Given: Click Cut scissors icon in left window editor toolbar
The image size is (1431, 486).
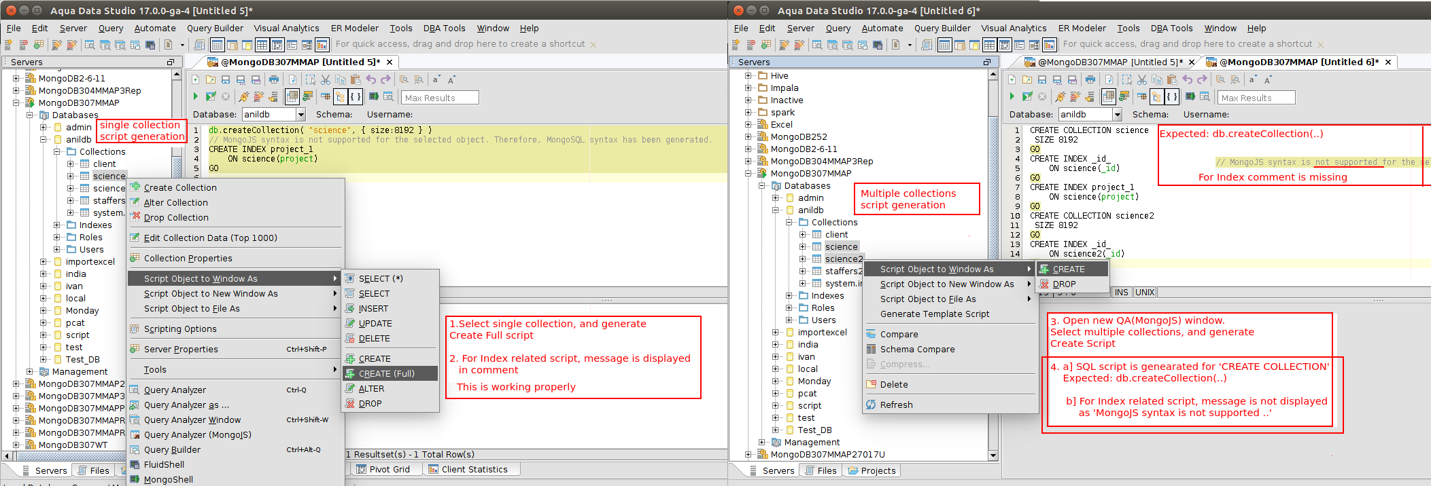Looking at the screenshot, I should pos(326,79).
